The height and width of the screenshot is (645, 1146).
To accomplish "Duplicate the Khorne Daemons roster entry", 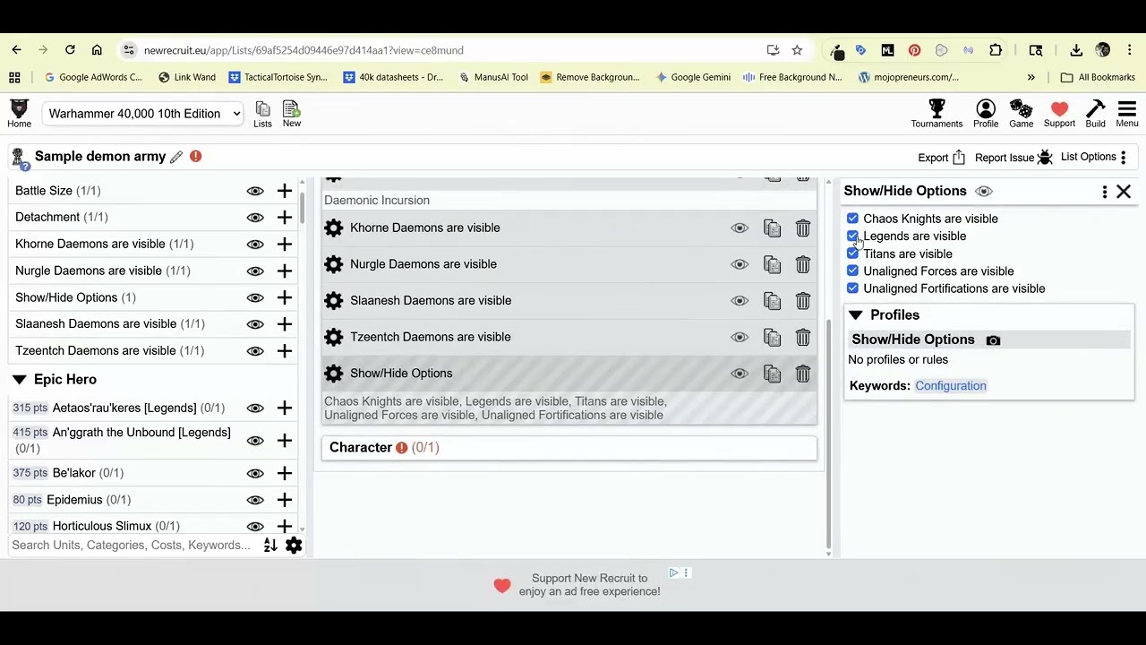I will 772,228.
